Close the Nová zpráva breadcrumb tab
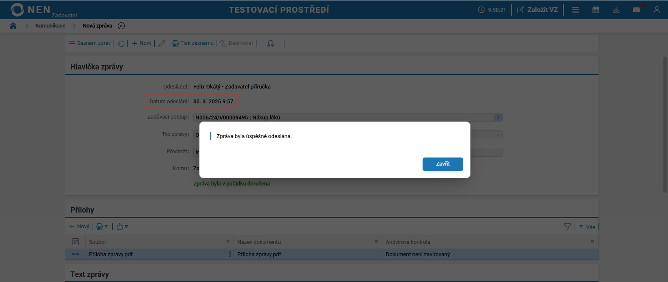668x282 pixels. (x=121, y=26)
